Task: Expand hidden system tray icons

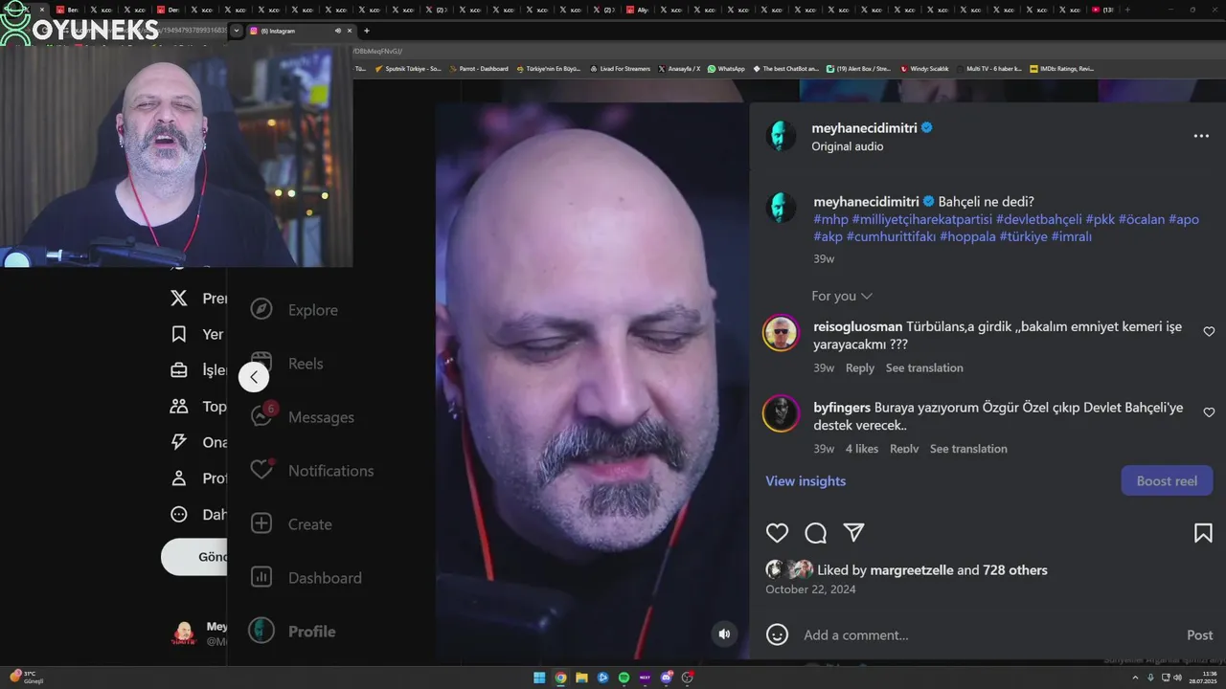Action: pyautogui.click(x=1136, y=678)
